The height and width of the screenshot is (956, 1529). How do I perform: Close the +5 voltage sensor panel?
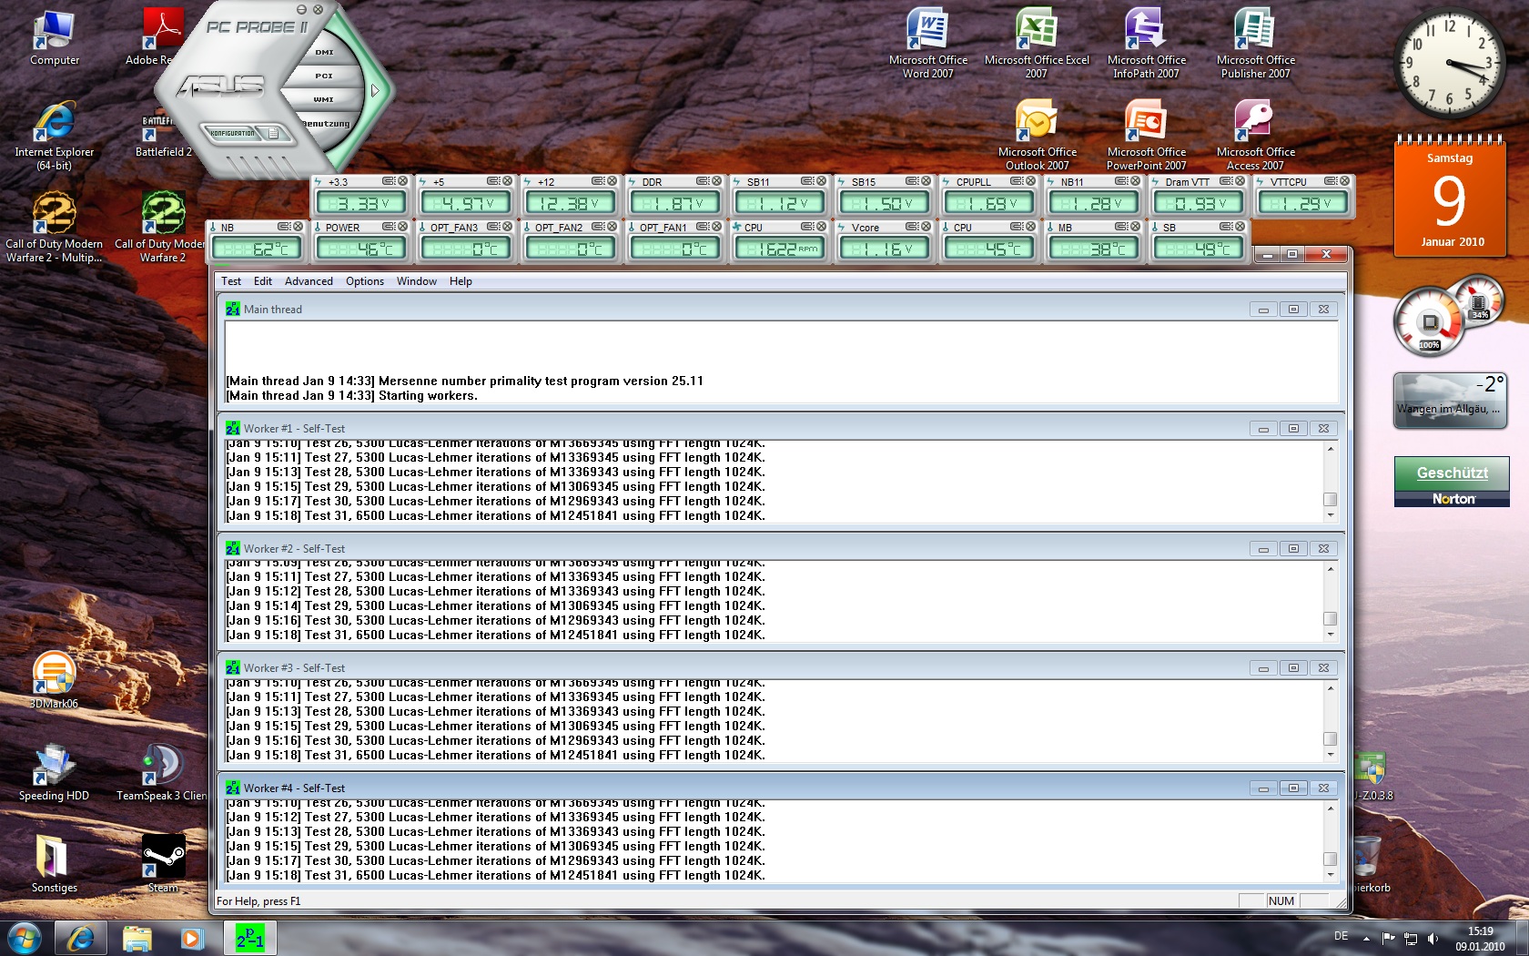(x=507, y=181)
